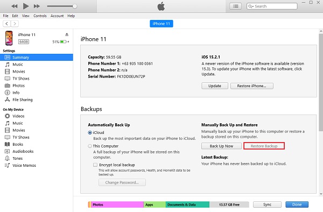
Task: Open the Help menu
Action: click(x=71, y=16)
